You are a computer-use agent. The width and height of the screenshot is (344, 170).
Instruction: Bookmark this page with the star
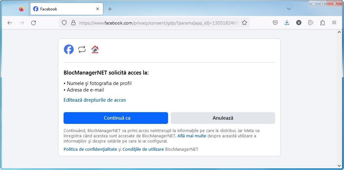click(x=244, y=23)
